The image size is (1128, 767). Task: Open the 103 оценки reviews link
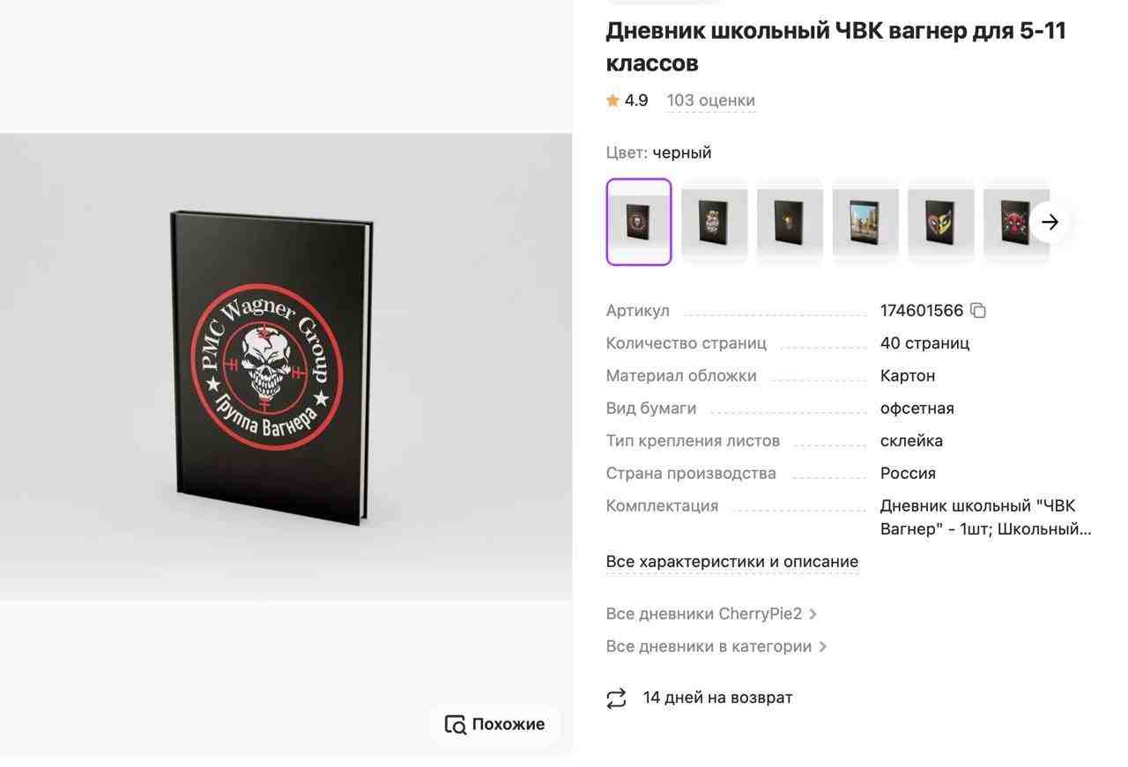coord(711,100)
